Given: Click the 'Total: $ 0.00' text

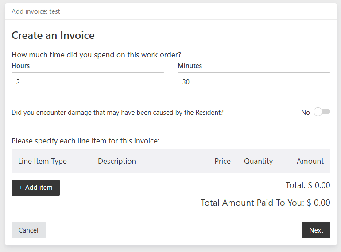Looking at the screenshot, I should [x=308, y=185].
